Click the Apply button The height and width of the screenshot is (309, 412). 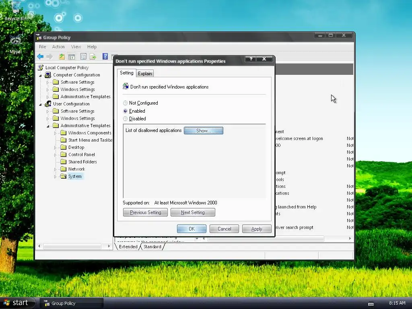tap(257, 229)
